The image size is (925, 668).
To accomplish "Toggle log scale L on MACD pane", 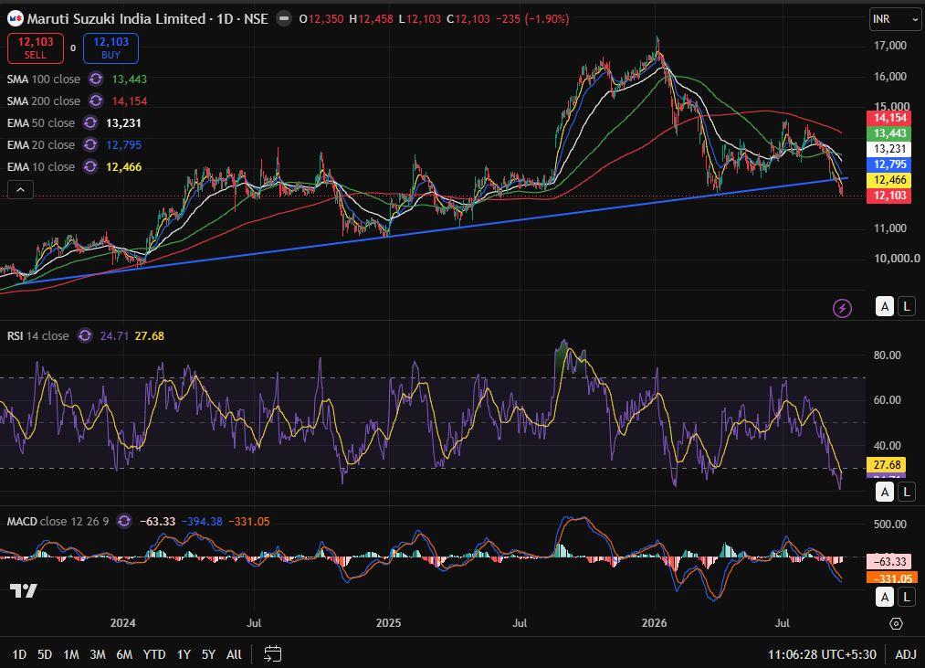I will [907, 597].
